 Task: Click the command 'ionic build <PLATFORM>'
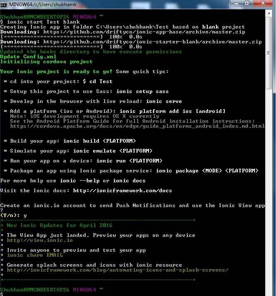pos(100,141)
